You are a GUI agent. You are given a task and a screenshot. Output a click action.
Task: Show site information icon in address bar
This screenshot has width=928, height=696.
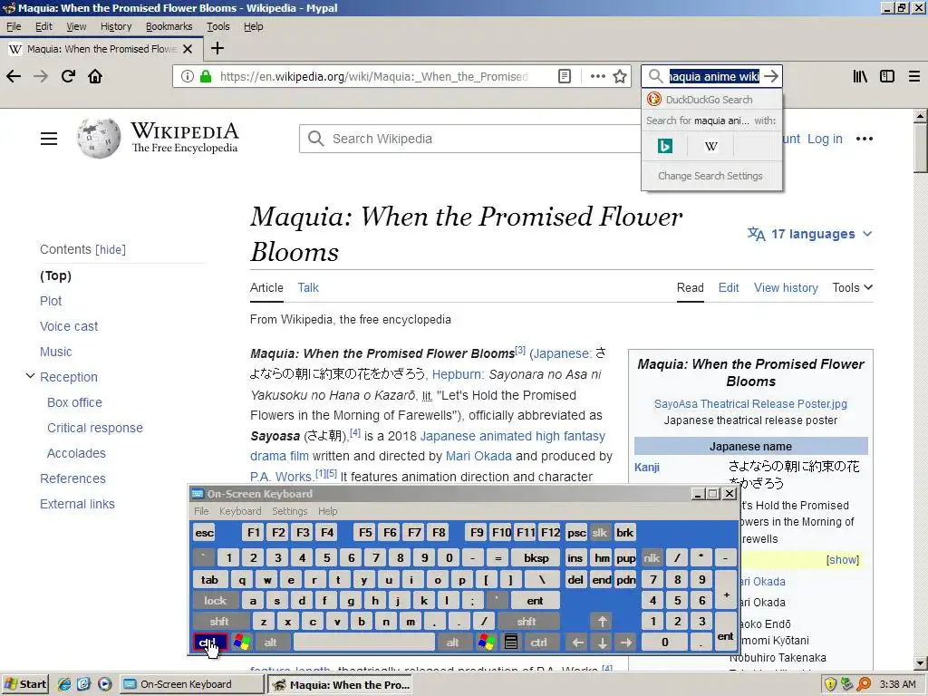tap(187, 76)
